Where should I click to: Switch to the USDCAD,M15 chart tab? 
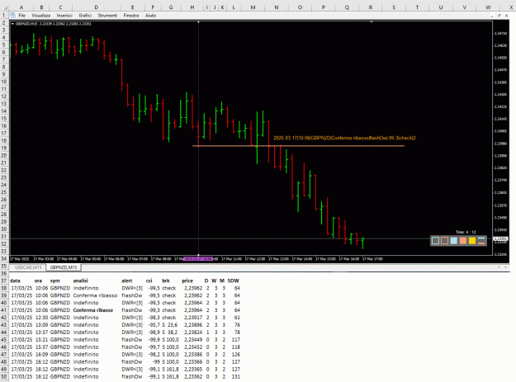point(28,267)
